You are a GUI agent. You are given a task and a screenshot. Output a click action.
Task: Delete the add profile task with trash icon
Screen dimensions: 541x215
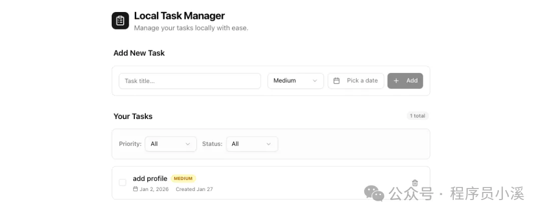click(415, 183)
